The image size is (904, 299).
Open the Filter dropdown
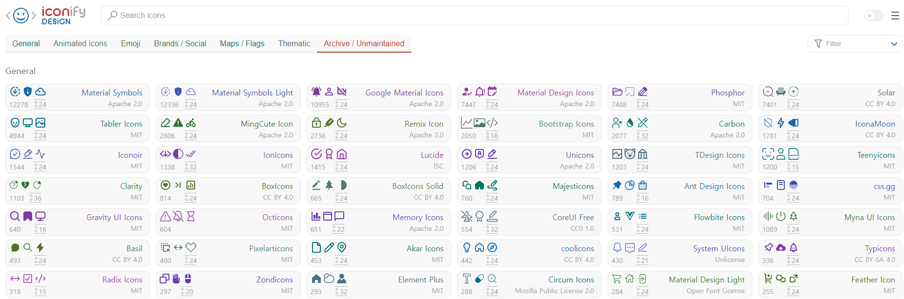tap(855, 44)
